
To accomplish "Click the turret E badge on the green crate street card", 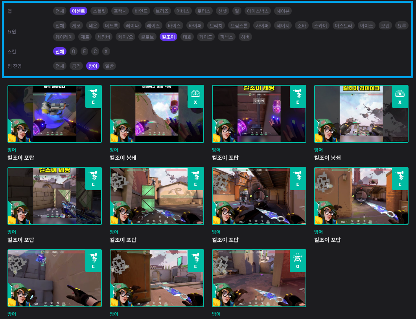I will pos(195,179).
